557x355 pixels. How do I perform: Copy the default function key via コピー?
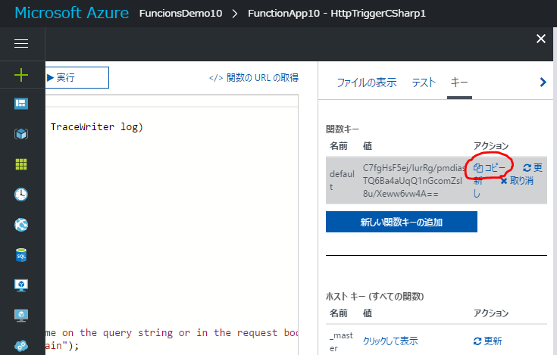490,167
